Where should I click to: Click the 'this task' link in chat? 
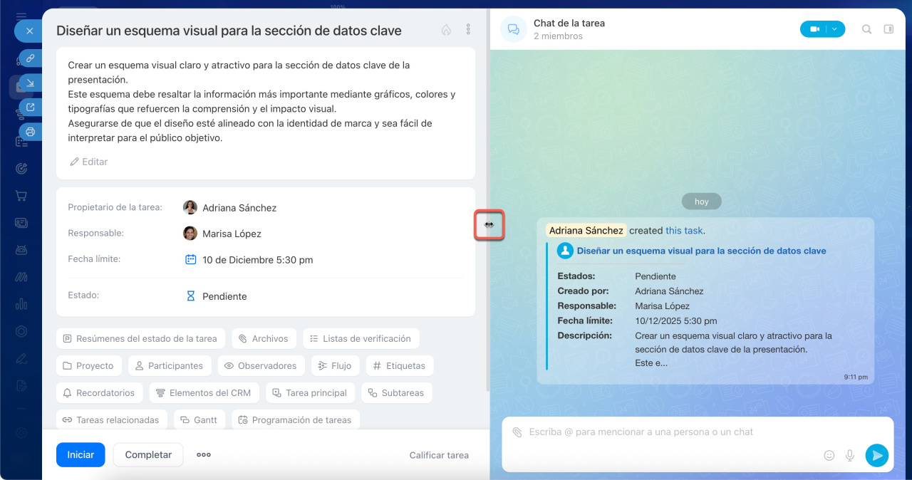point(684,231)
